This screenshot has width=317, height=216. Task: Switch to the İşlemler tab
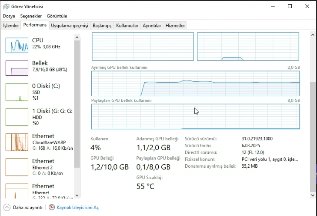(x=11, y=26)
